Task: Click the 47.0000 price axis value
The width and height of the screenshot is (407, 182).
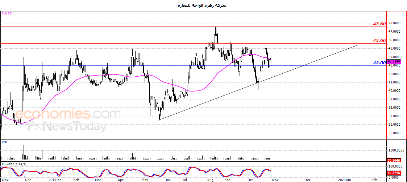Action: click(395, 32)
